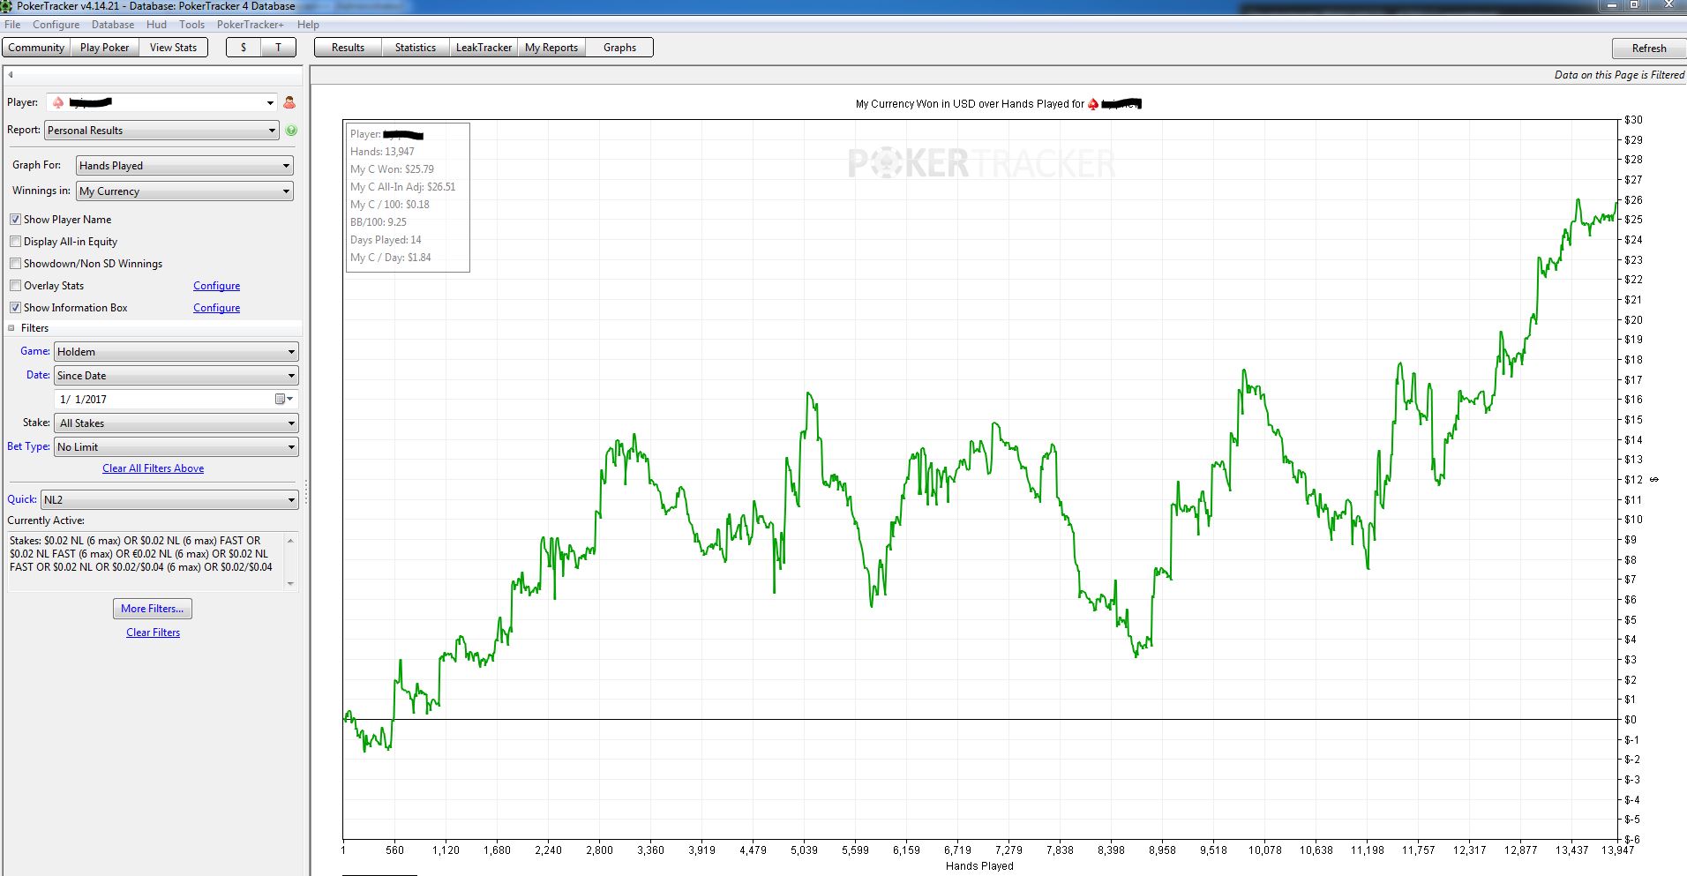Open the My Reports tab
The width and height of the screenshot is (1687, 876).
[x=551, y=48]
